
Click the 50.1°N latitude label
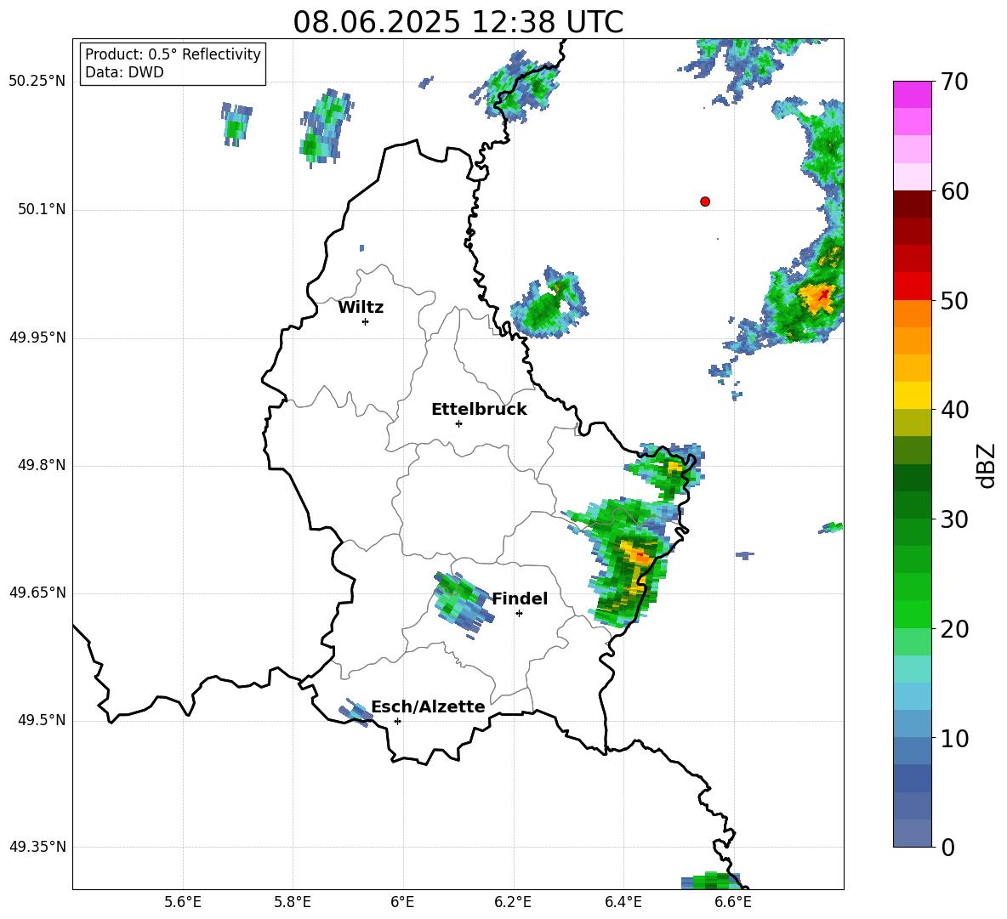click(41, 210)
